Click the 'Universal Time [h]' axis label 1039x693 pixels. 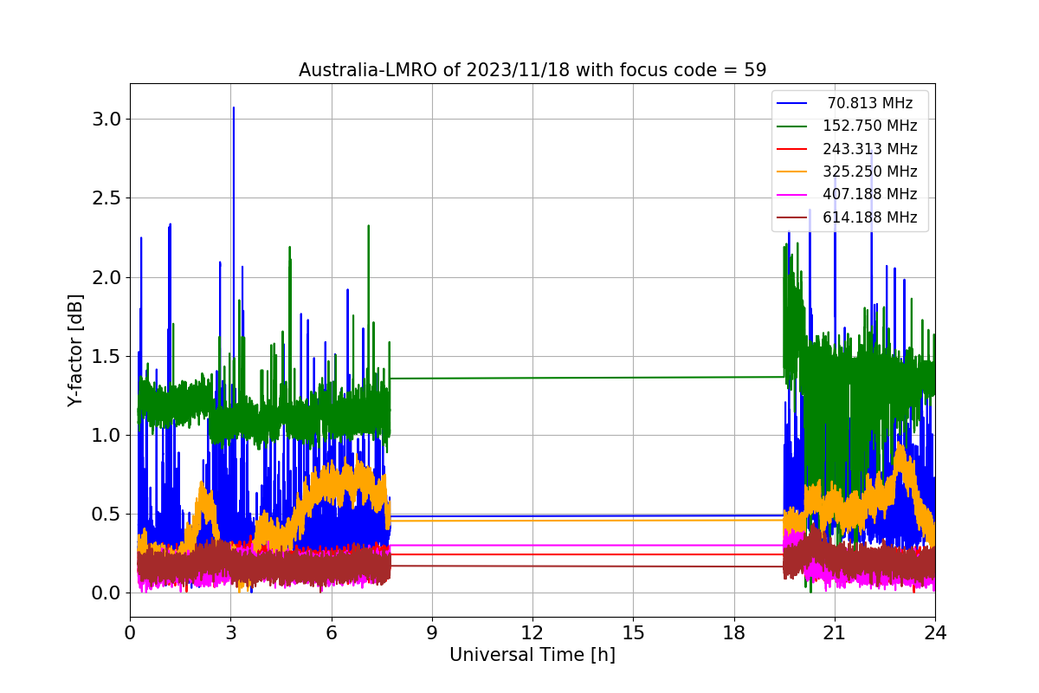point(532,656)
